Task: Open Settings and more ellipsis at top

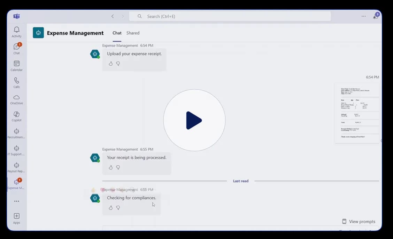Action: click(x=363, y=16)
